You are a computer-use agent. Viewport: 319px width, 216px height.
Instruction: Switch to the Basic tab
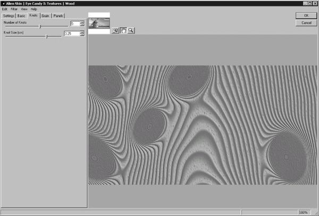[x=21, y=16]
